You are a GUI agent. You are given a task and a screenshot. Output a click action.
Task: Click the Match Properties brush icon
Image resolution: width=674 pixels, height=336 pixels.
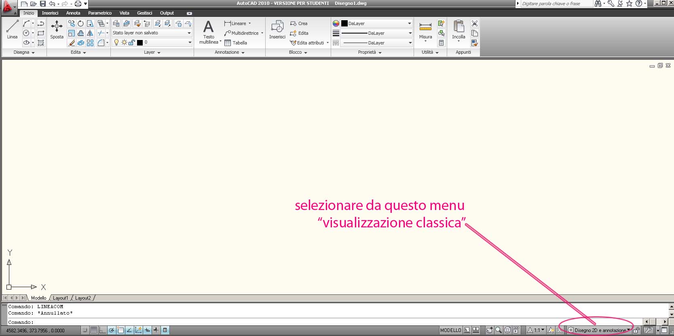point(475,43)
